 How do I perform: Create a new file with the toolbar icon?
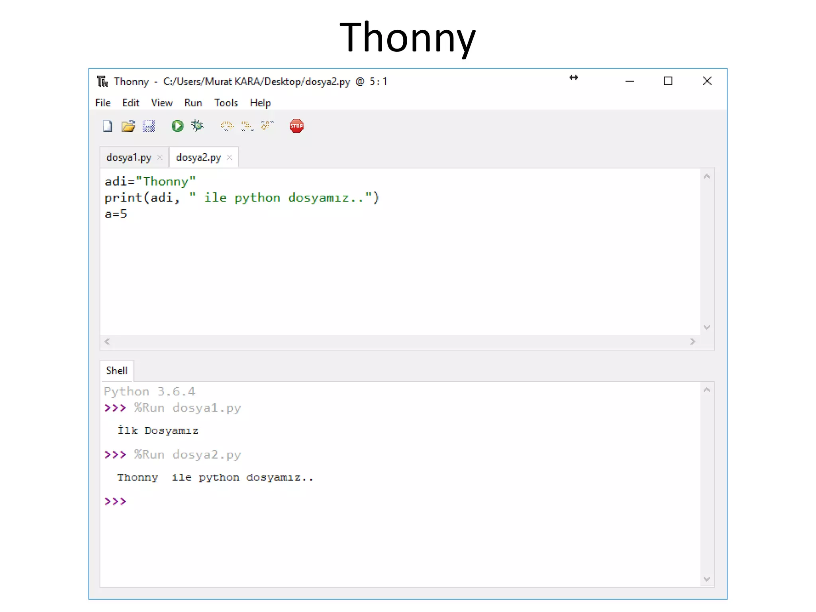pos(108,126)
